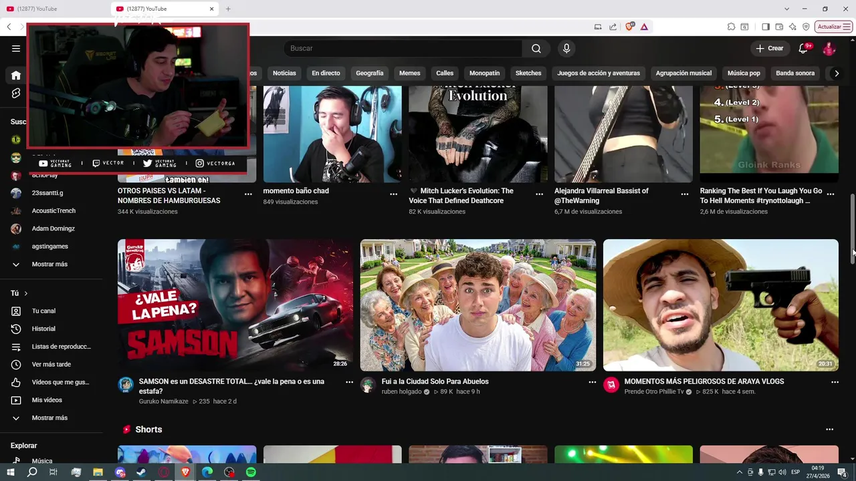This screenshot has width=856, height=481.
Task: Select the Música pop category chip
Action: pos(744,73)
